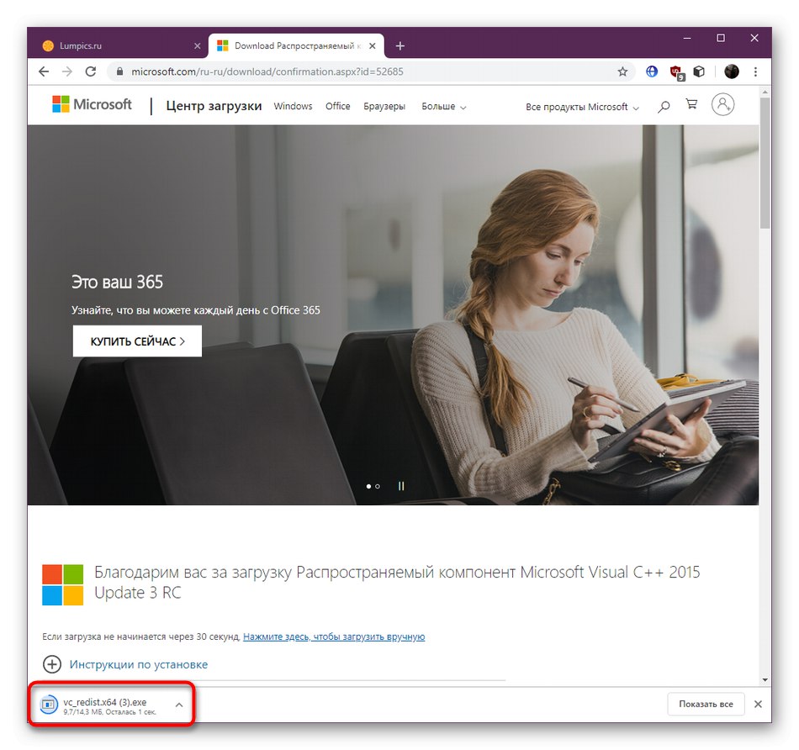
Task: Minimize the Chrome window
Action: click(x=687, y=38)
